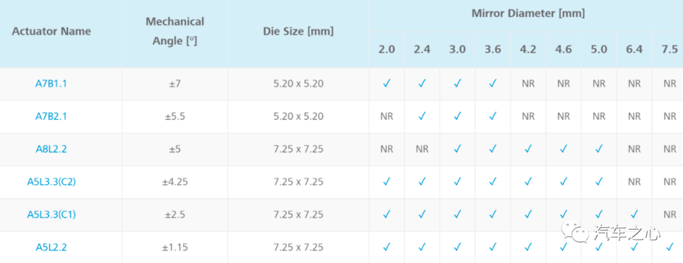Click the A7B2.1 NR cell under 2.0 mm
Viewport: 683px width, 263px height.
tap(386, 116)
